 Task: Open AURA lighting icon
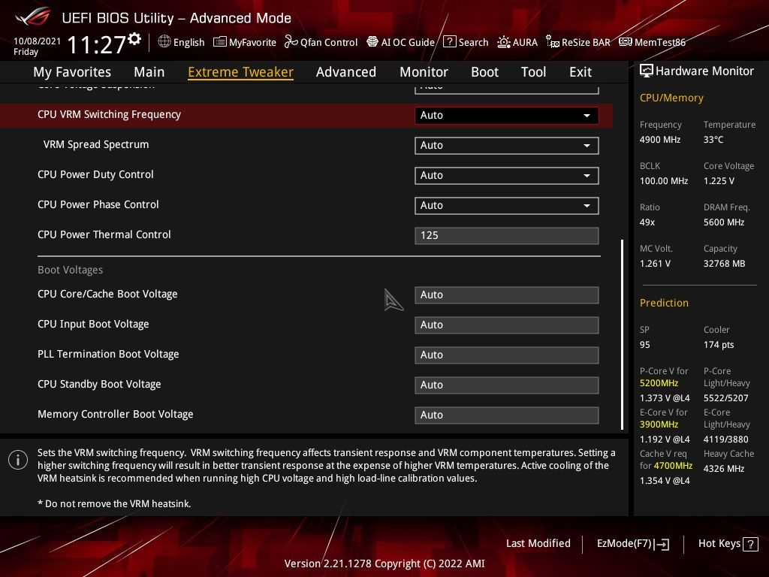[x=504, y=42]
